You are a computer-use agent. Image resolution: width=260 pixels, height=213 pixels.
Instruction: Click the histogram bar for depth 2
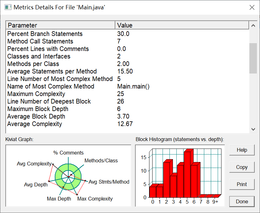pyautogui.click(x=166, y=180)
